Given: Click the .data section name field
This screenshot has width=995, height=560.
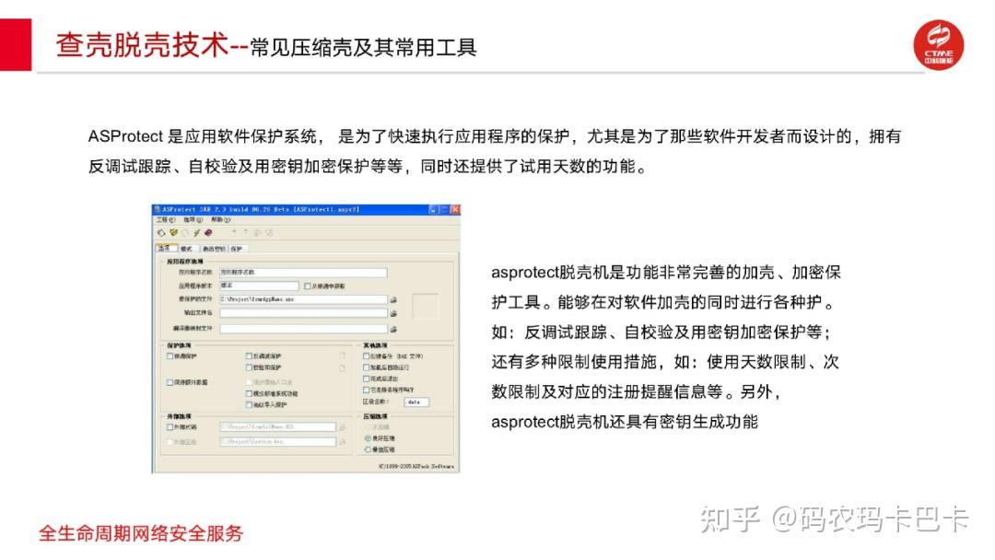Looking at the screenshot, I should [x=416, y=402].
